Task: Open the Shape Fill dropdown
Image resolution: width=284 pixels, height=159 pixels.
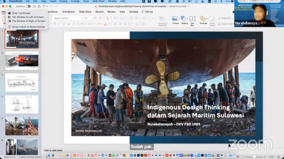Action: (232, 18)
